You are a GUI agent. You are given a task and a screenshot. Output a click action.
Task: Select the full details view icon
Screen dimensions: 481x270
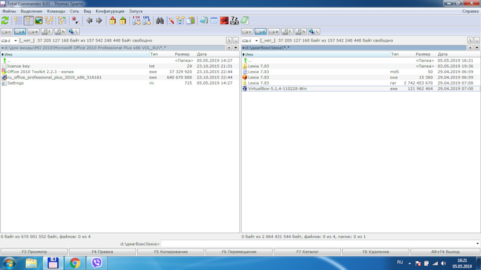[x=29, y=20]
